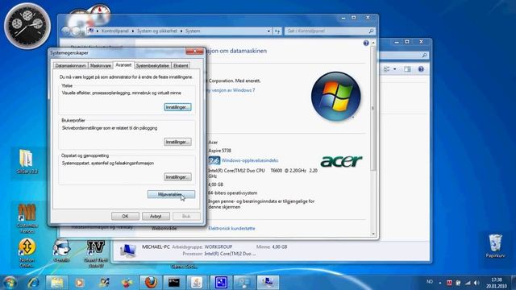This screenshot has width=516, height=290.
Task: Click the refresh button beside the address bar
Action: point(277,31)
